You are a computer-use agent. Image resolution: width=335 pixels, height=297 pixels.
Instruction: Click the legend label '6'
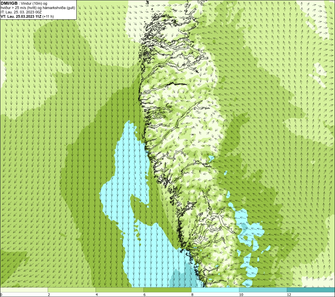coord(145,295)
